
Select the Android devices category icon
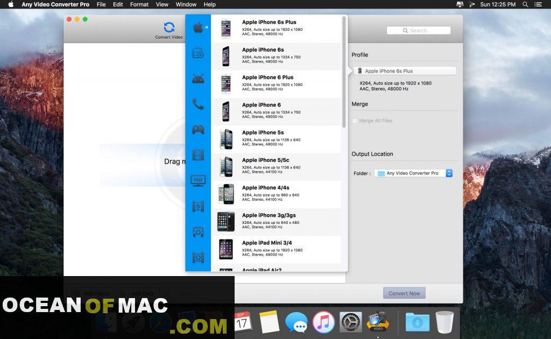[x=198, y=79]
